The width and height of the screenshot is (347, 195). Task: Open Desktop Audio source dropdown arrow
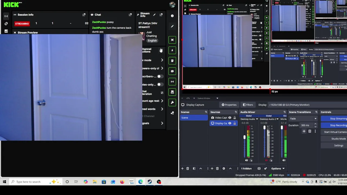click(257, 119)
